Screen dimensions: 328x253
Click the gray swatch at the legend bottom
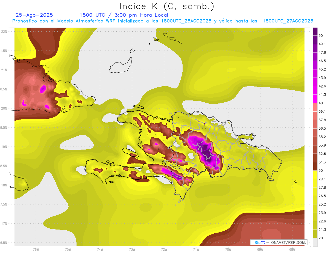[315, 242]
